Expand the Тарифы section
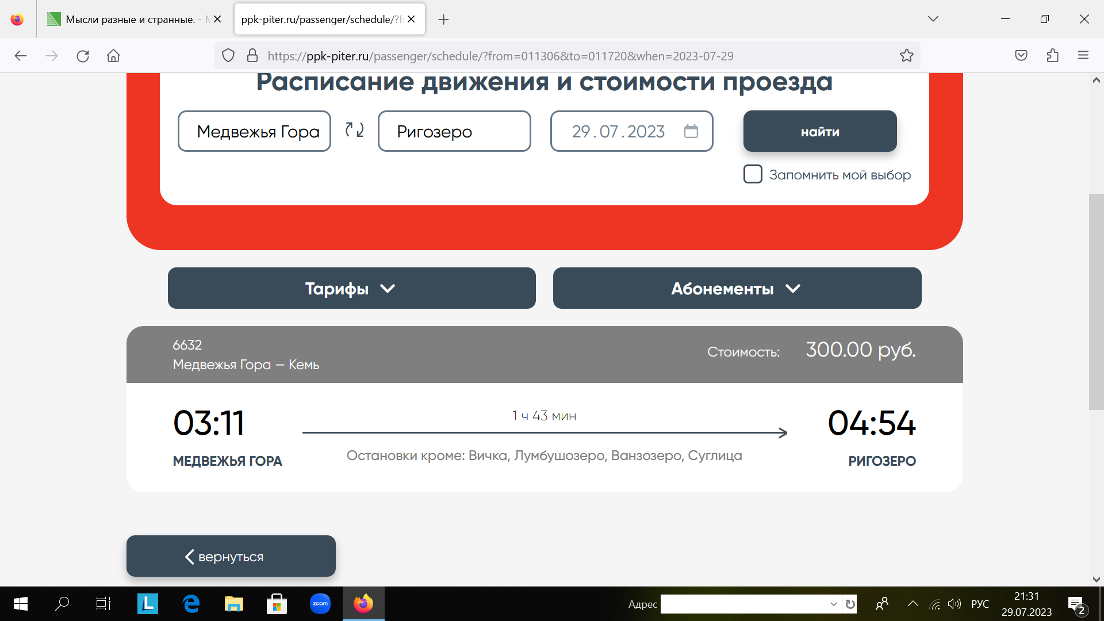 351,288
